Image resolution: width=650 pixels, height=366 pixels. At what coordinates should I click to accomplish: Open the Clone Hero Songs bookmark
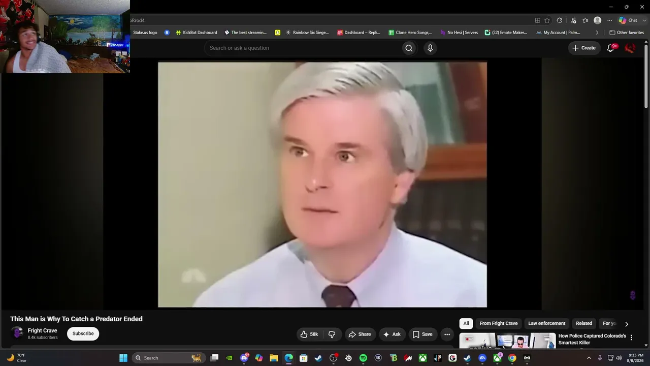[410, 33]
